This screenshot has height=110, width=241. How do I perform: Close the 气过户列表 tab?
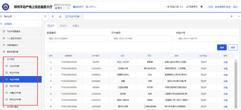click(81, 17)
